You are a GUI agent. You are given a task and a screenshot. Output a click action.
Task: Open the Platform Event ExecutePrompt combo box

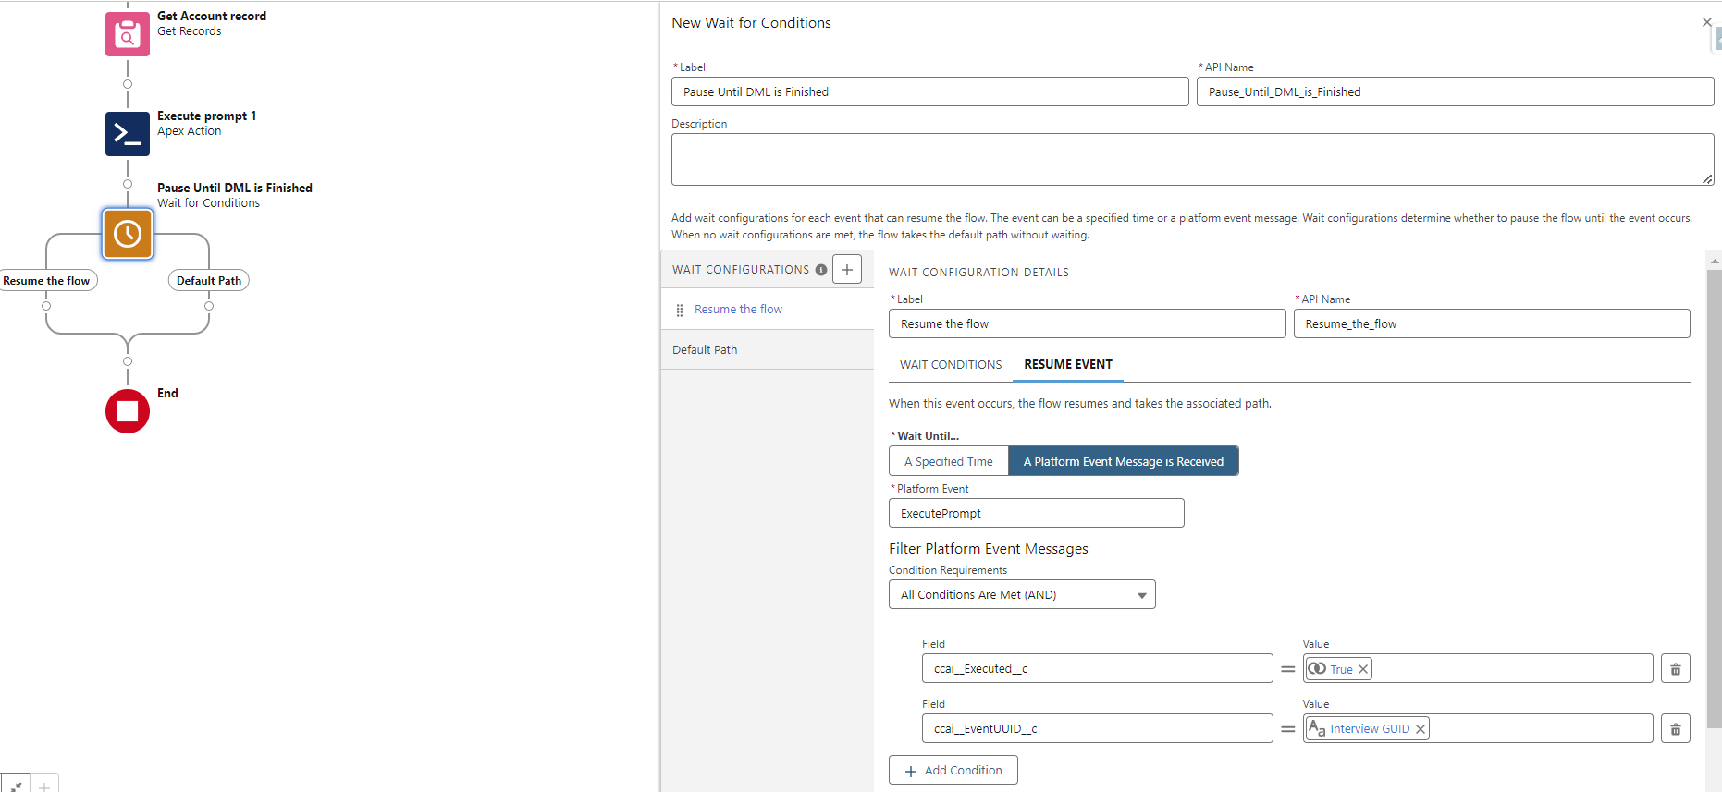[1036, 513]
